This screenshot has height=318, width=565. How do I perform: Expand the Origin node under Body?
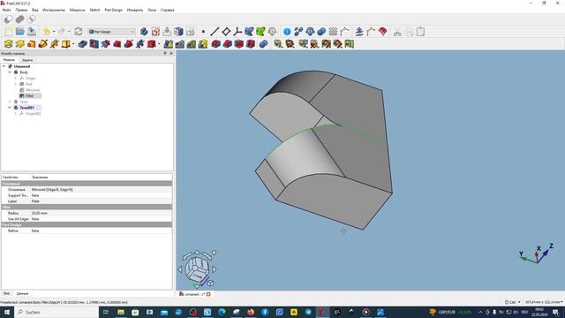tap(16, 79)
